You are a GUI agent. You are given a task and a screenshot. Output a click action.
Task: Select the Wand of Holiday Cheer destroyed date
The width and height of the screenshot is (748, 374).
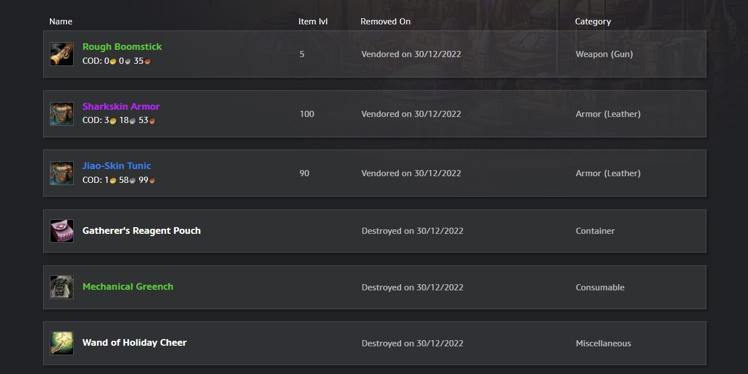(x=412, y=344)
